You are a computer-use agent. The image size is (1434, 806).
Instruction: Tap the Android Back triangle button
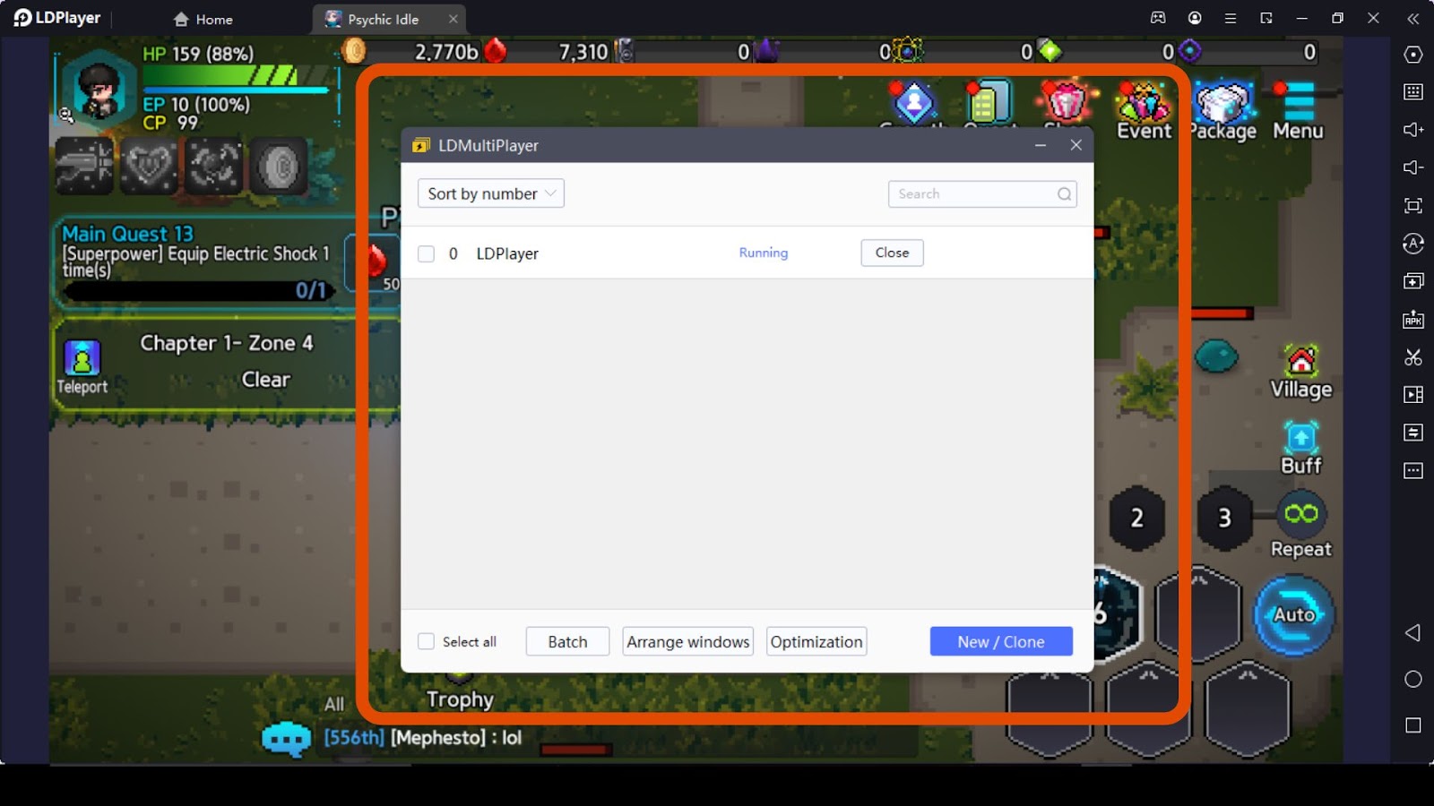tap(1413, 633)
